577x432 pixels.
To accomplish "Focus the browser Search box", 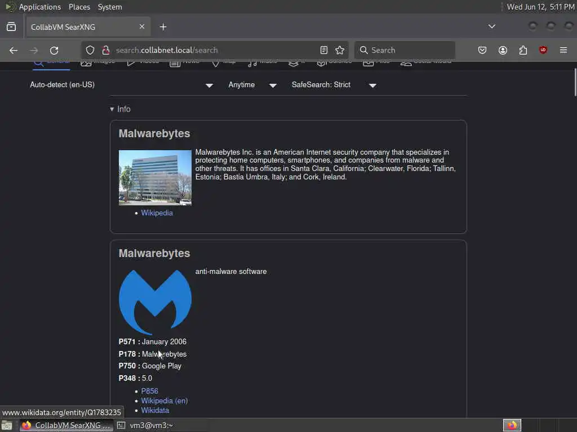I will tap(405, 50).
